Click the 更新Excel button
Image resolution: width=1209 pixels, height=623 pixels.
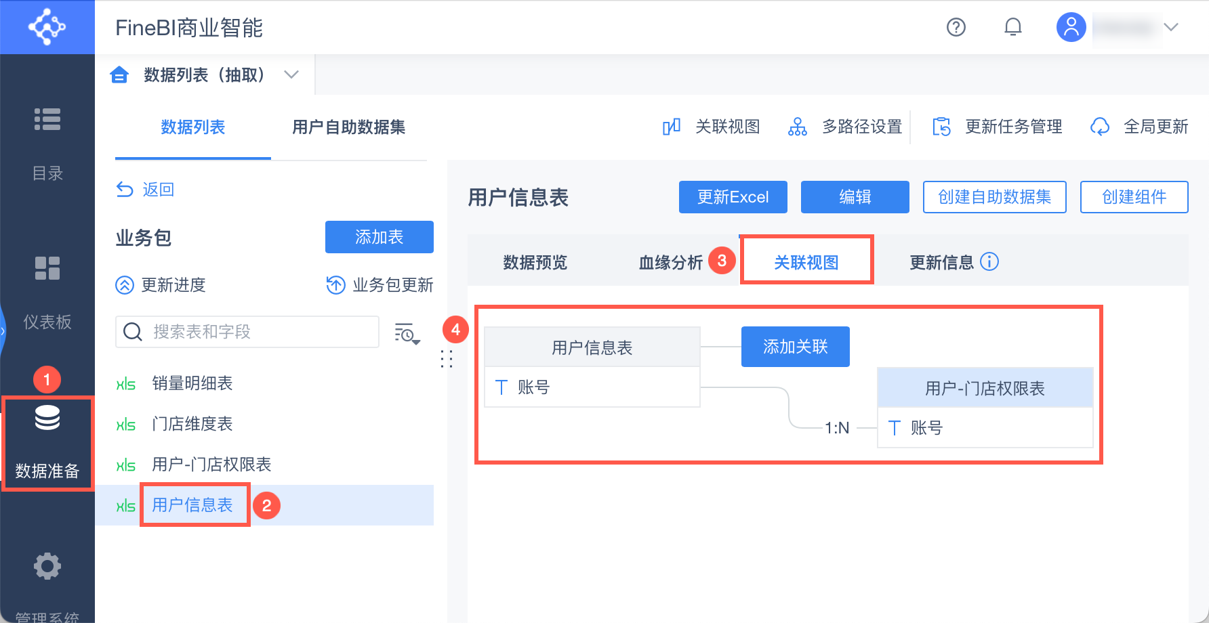coord(733,197)
